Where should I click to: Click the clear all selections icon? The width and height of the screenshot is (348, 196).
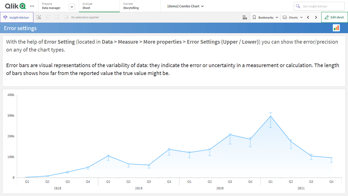(x=66, y=17)
